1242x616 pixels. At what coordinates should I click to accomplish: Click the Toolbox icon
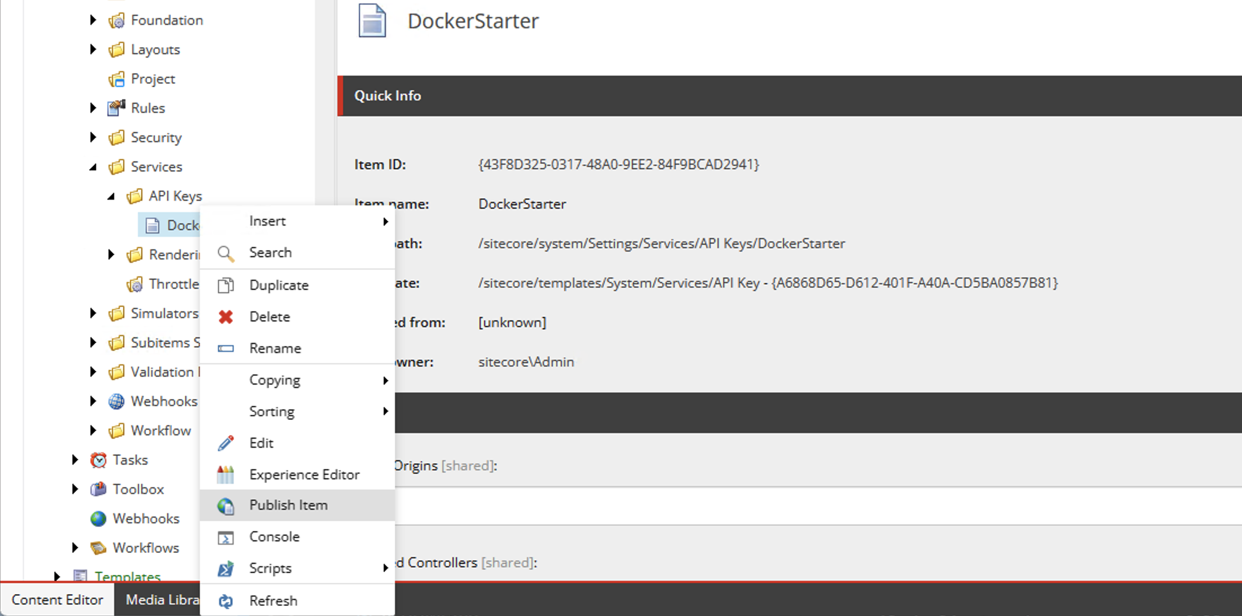point(99,489)
